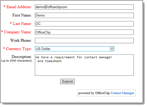Click the 'powered by OfficeClip' text
This screenshot has height=107, width=147.
[x=94, y=93]
